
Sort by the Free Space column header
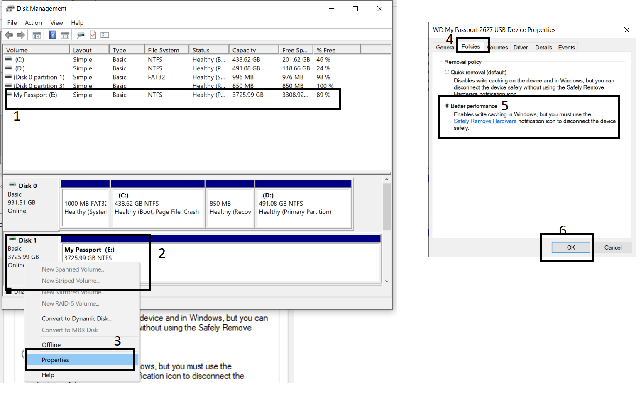(x=296, y=50)
